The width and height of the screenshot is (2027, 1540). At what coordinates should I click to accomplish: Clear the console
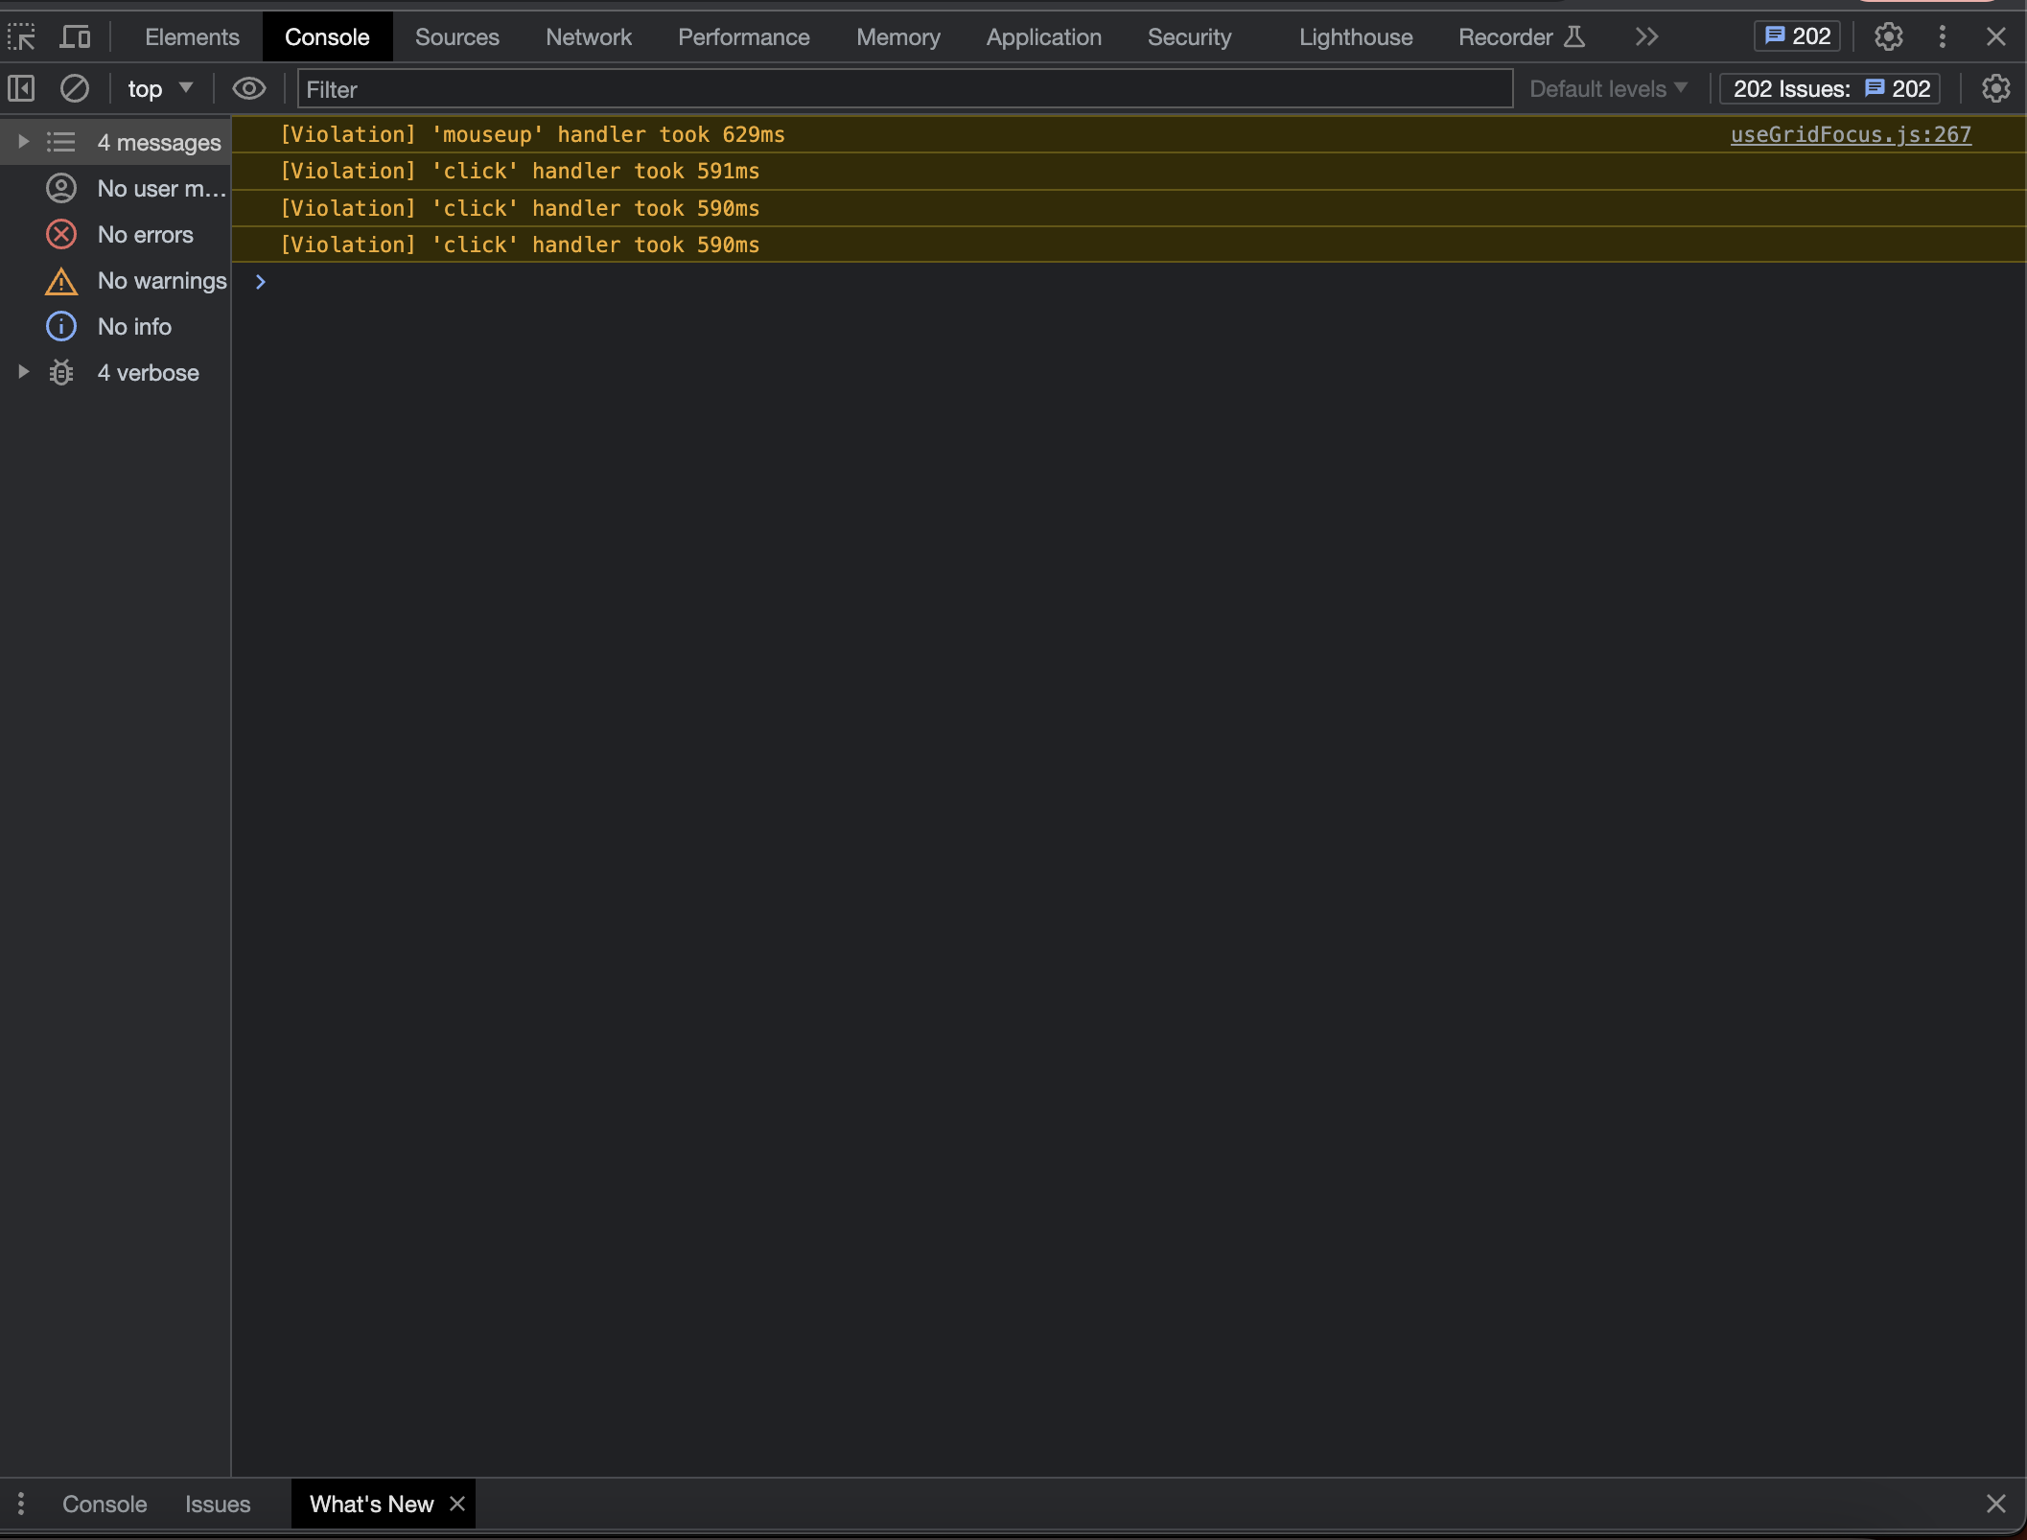pos(75,88)
